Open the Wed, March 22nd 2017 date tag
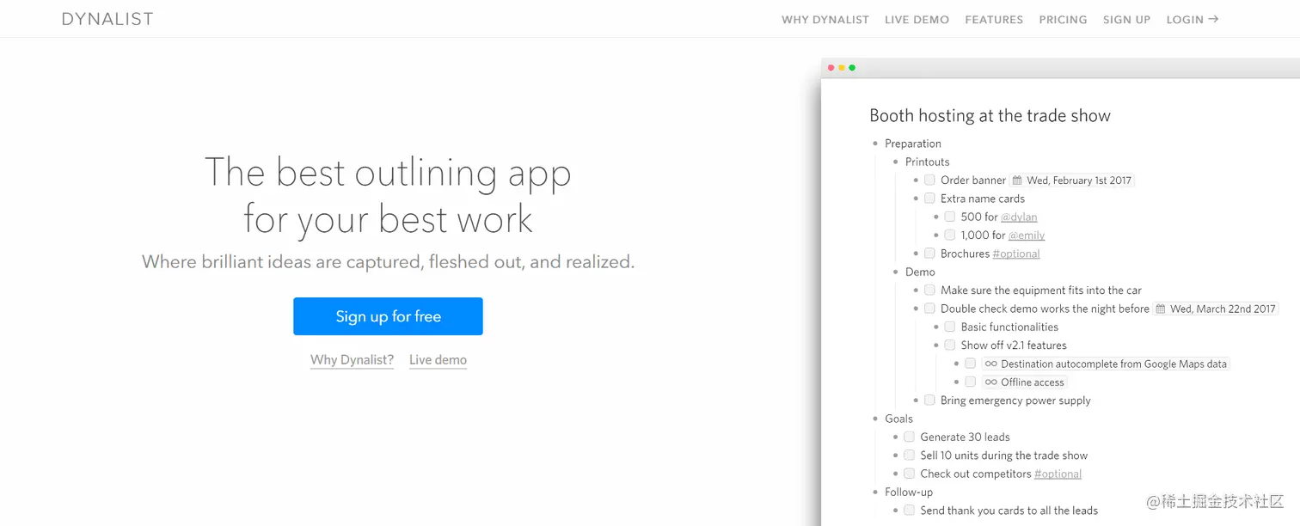The height and width of the screenshot is (526, 1300). pos(1216,309)
